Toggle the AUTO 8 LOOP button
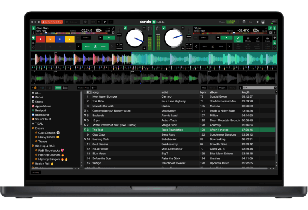 [95, 46]
